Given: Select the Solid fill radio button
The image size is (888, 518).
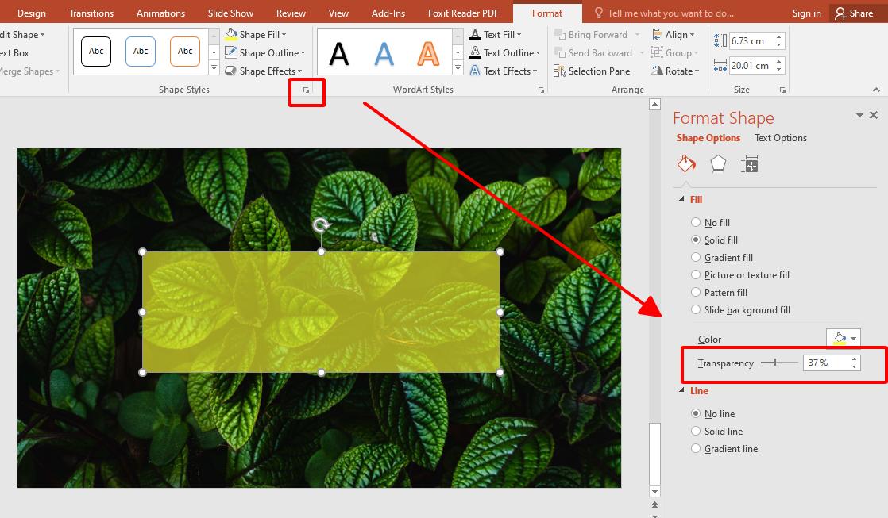Looking at the screenshot, I should (x=695, y=240).
